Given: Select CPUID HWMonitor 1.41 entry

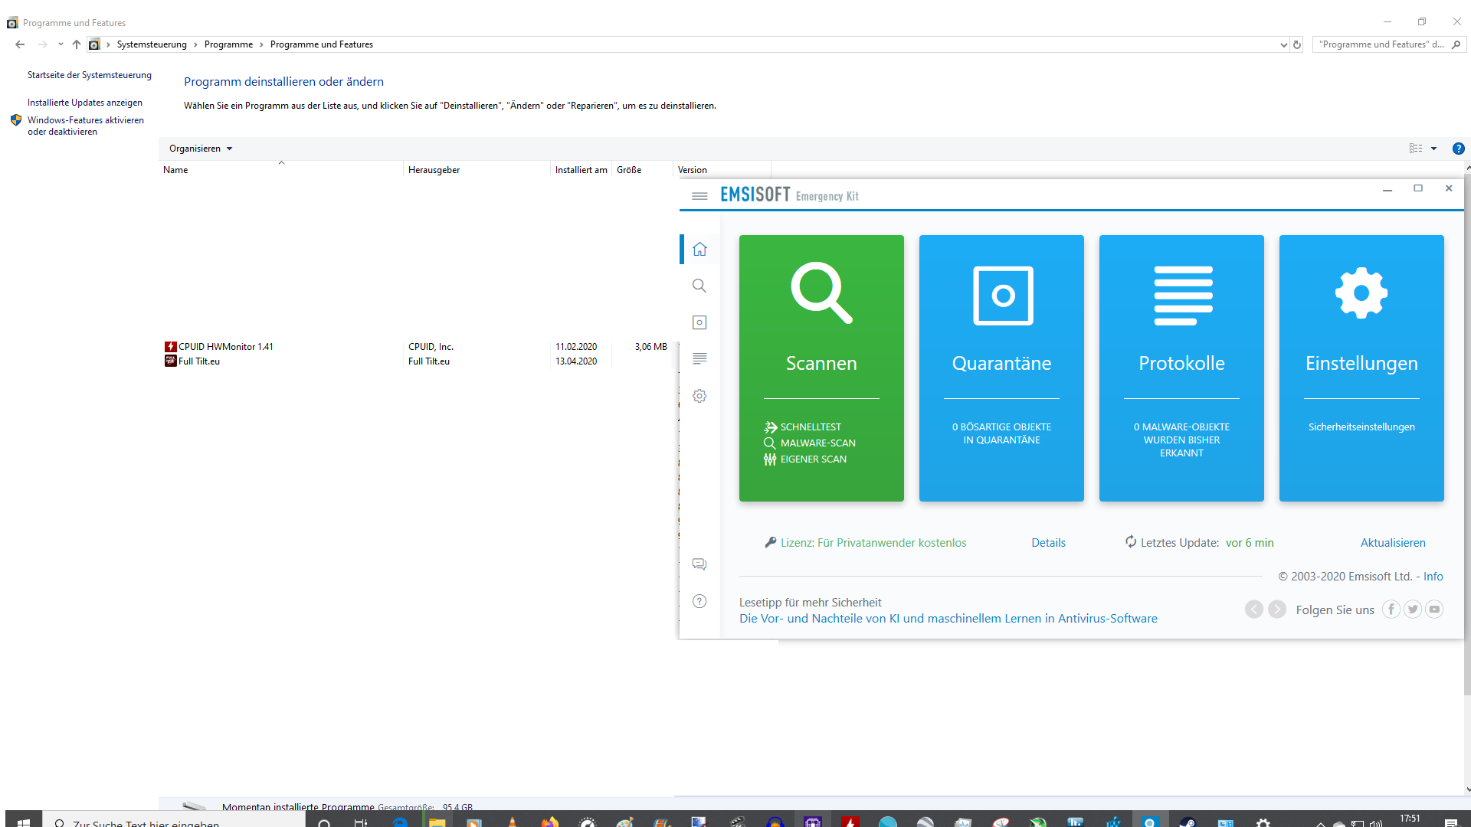Looking at the screenshot, I should point(225,347).
